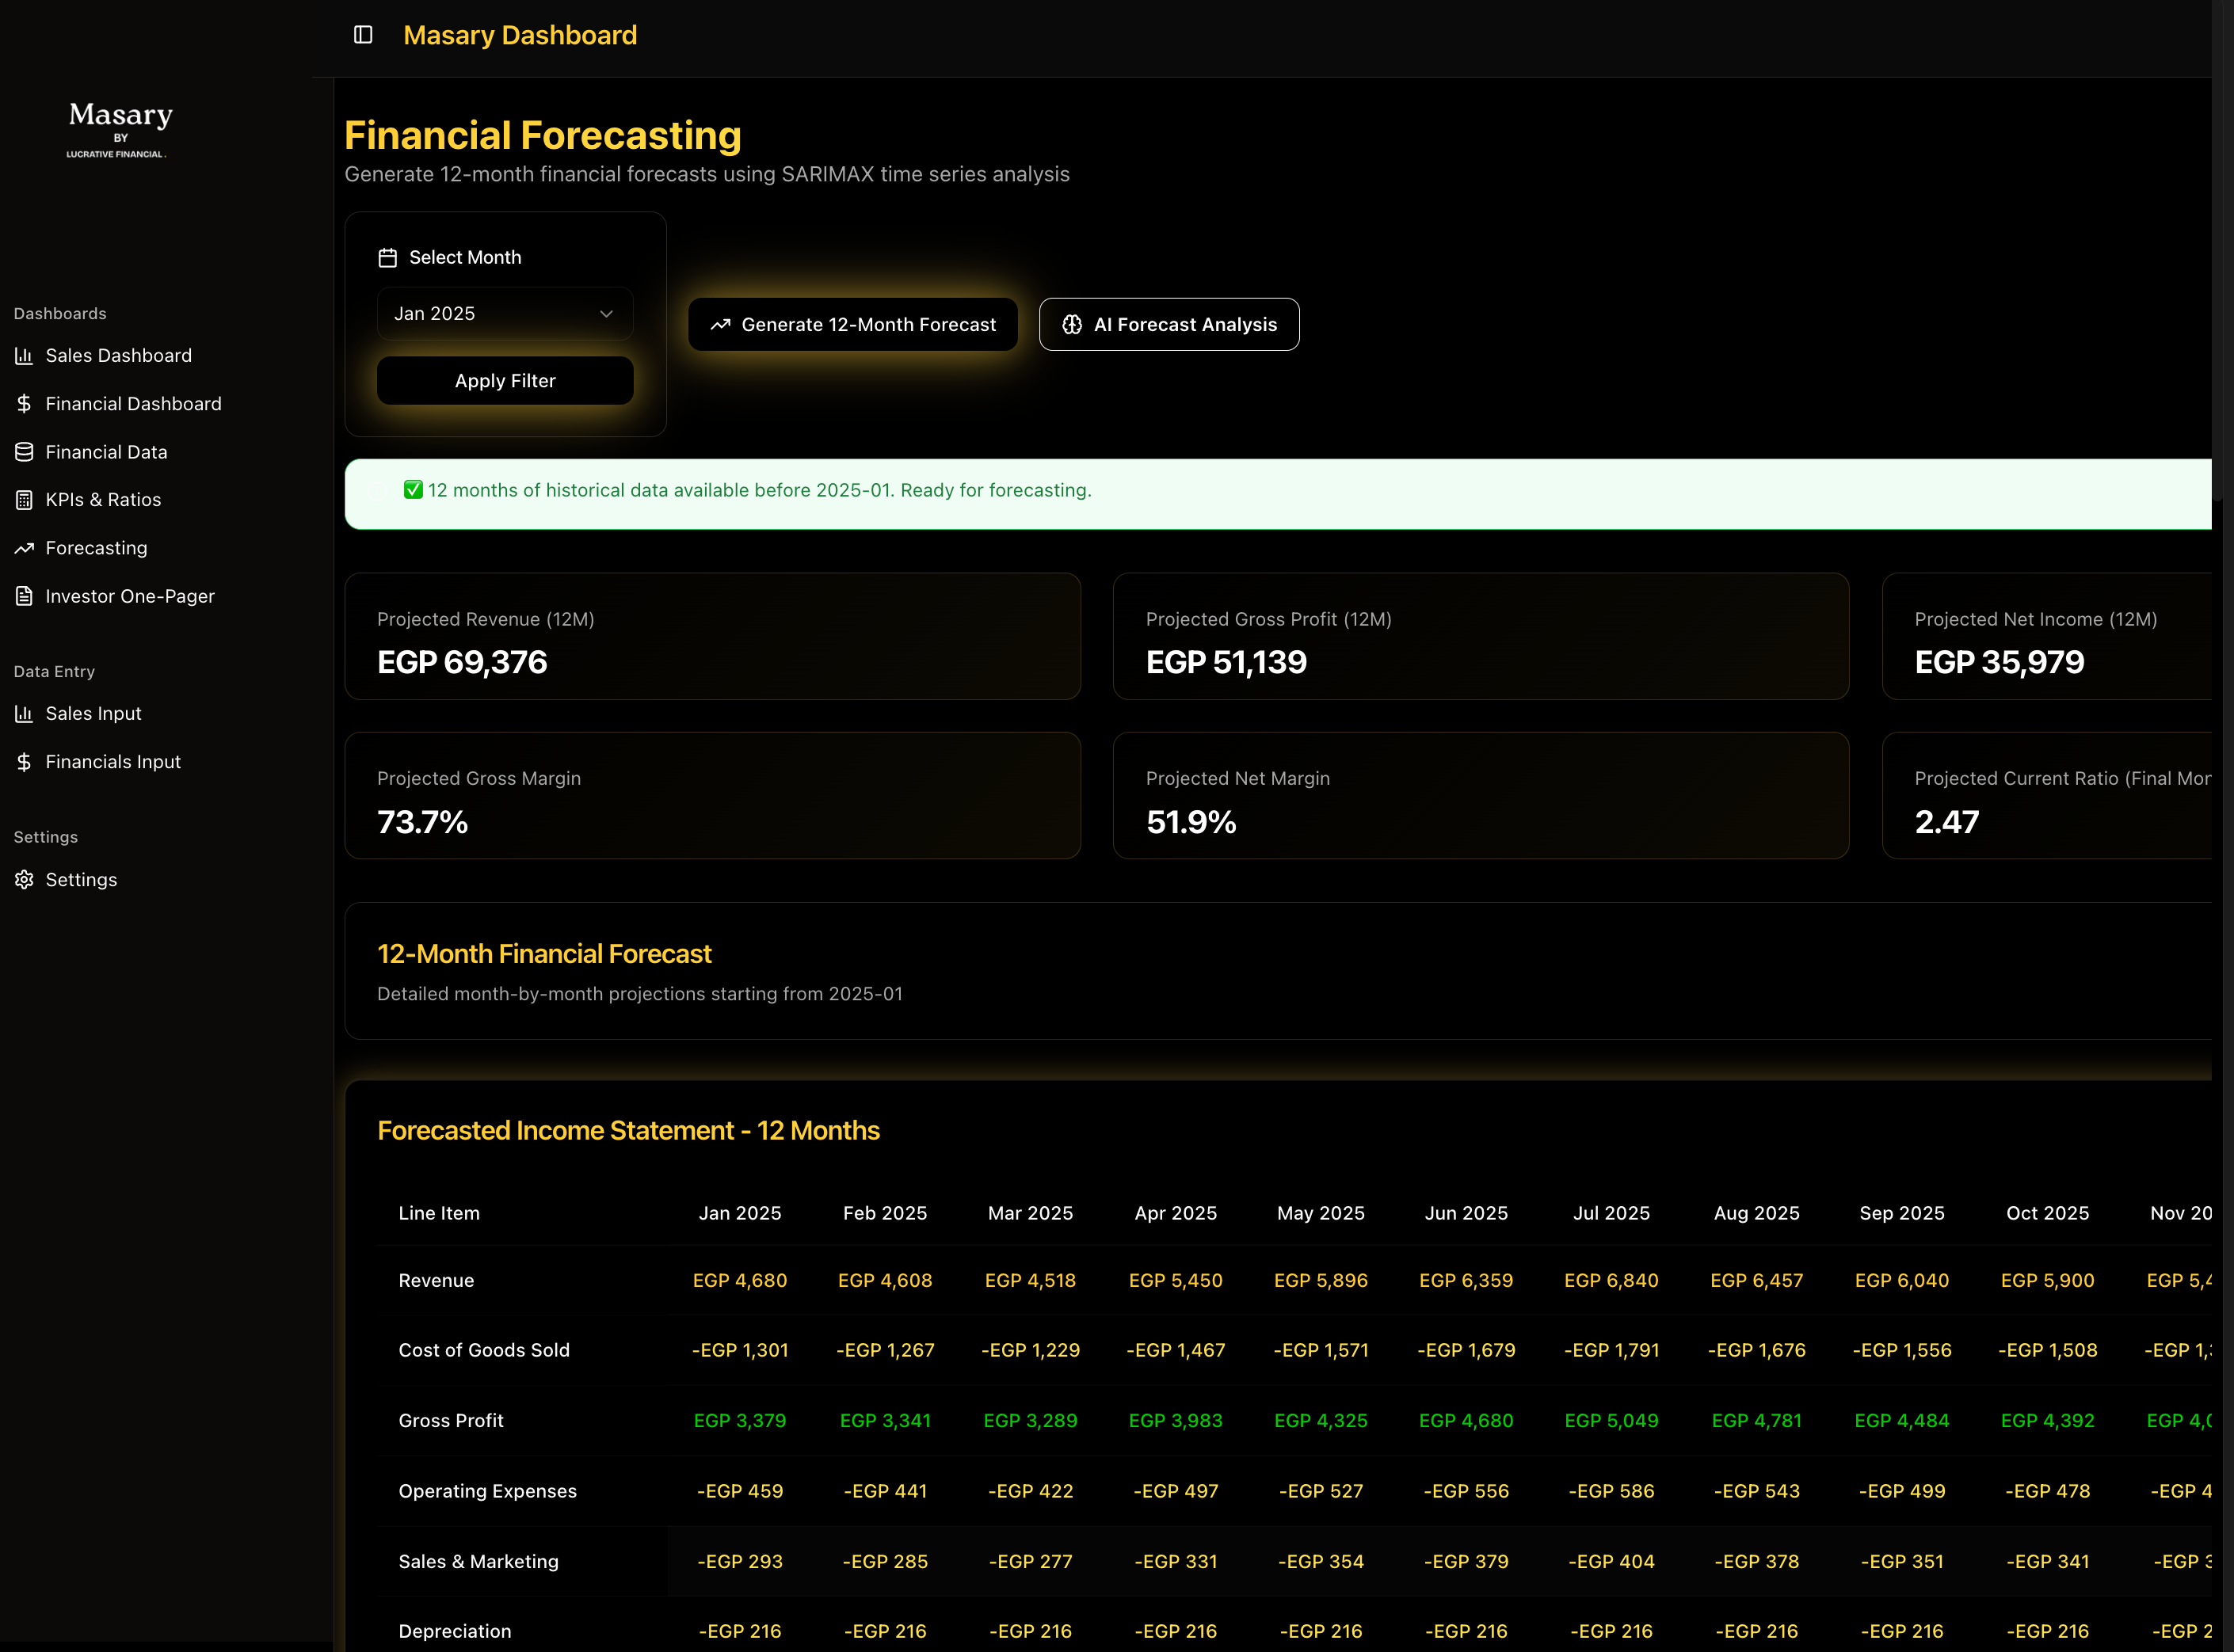Go to the Forecasting page

[x=96, y=548]
